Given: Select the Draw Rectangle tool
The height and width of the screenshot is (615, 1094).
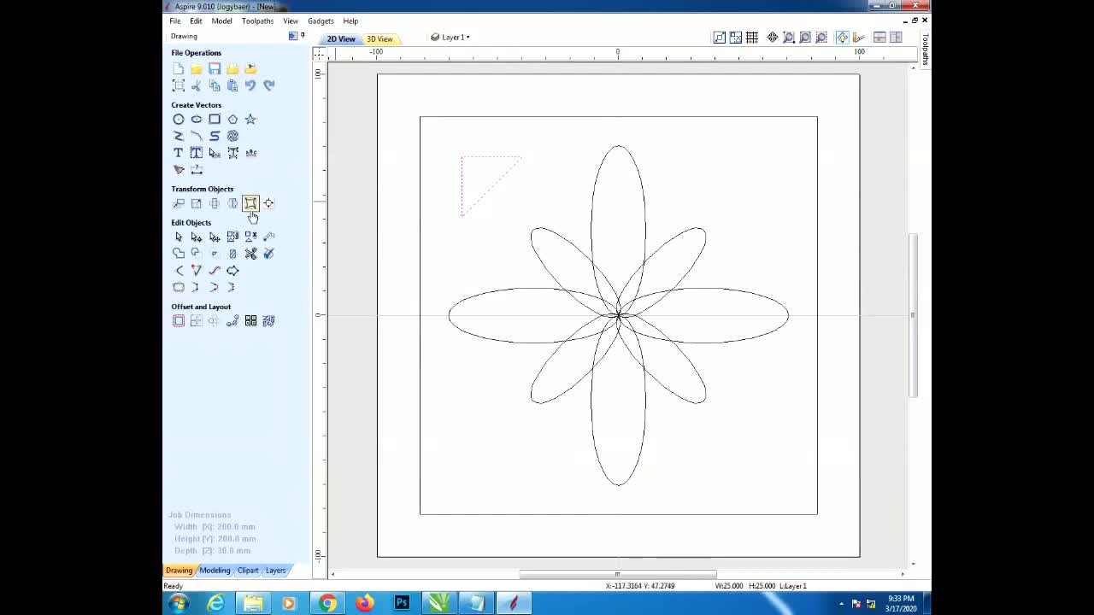Looking at the screenshot, I should click(215, 120).
